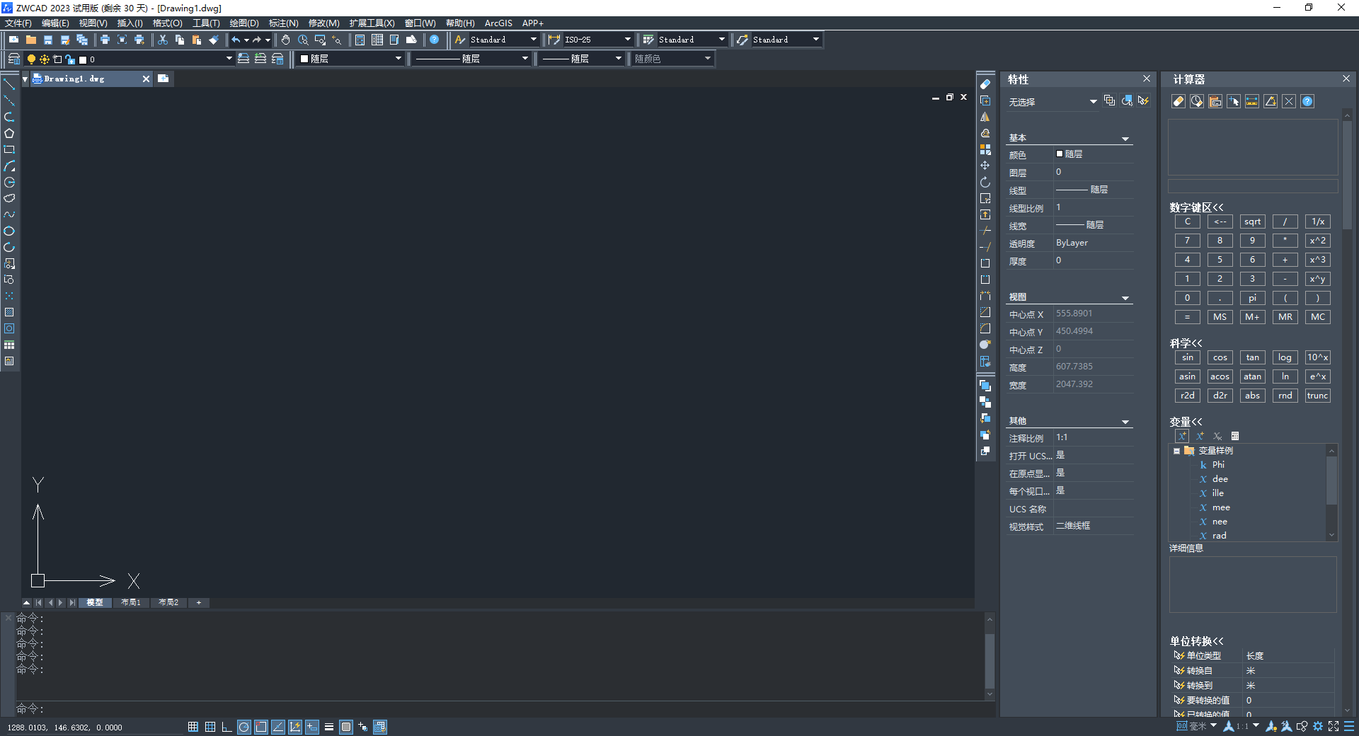Image resolution: width=1359 pixels, height=736 pixels.
Task: Click the pi calculator button
Action: 1253,298
